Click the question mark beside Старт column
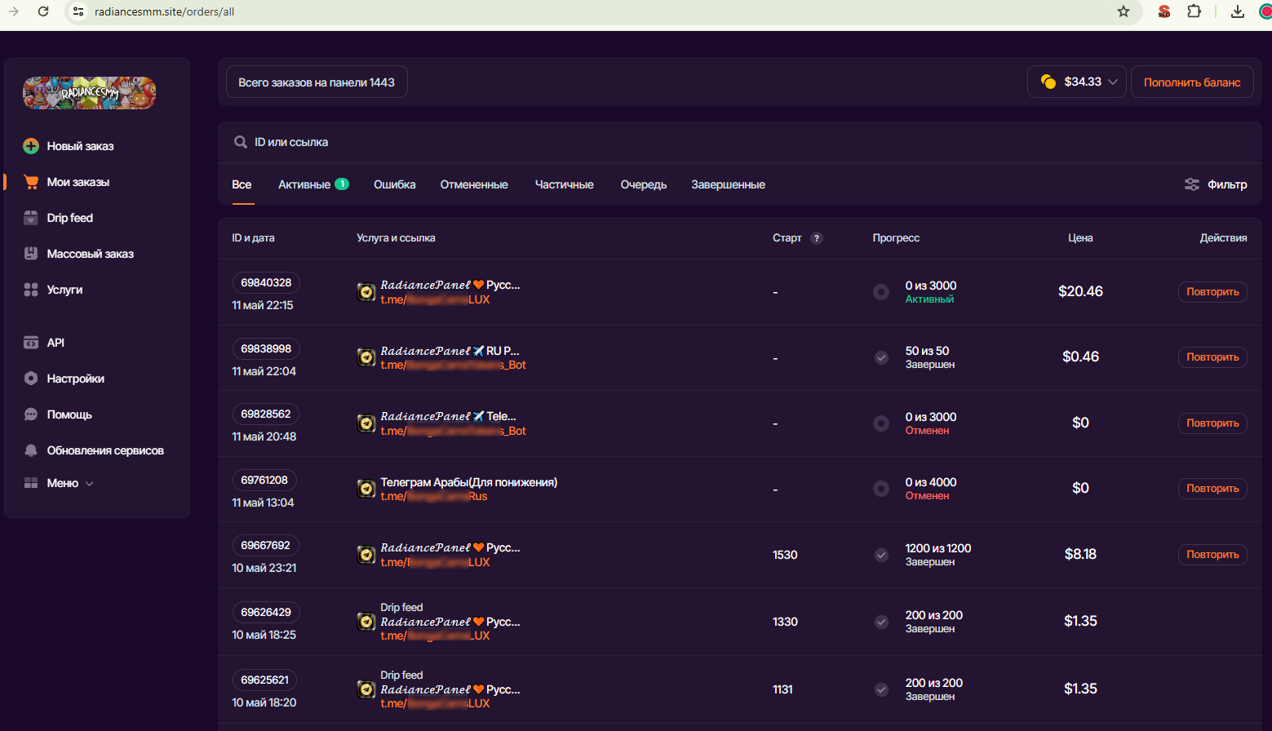This screenshot has height=731, width=1272. tap(817, 238)
